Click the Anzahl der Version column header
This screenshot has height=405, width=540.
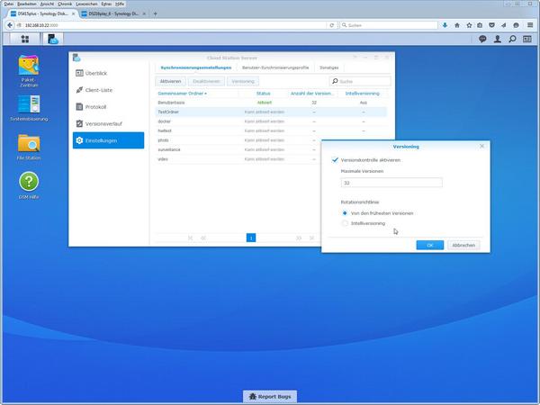pos(311,94)
